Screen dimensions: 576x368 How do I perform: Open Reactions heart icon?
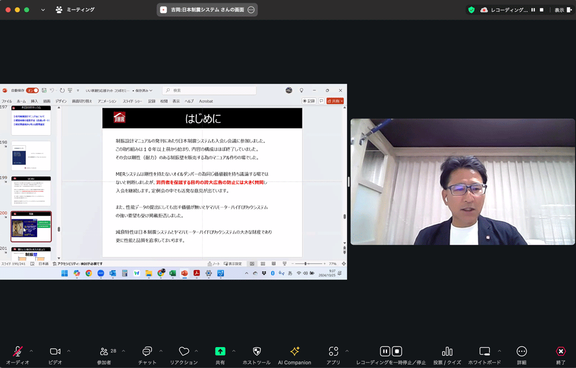point(184,352)
